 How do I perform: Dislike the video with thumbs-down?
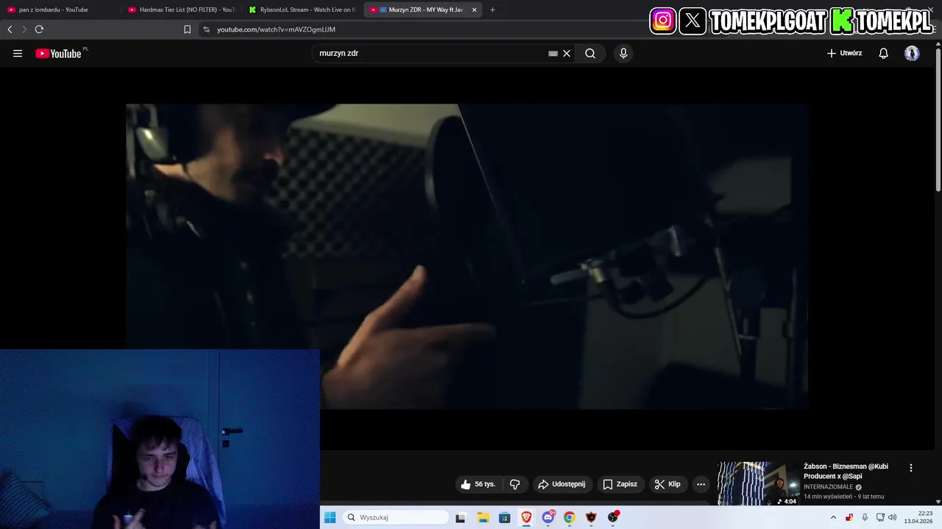[515, 484]
